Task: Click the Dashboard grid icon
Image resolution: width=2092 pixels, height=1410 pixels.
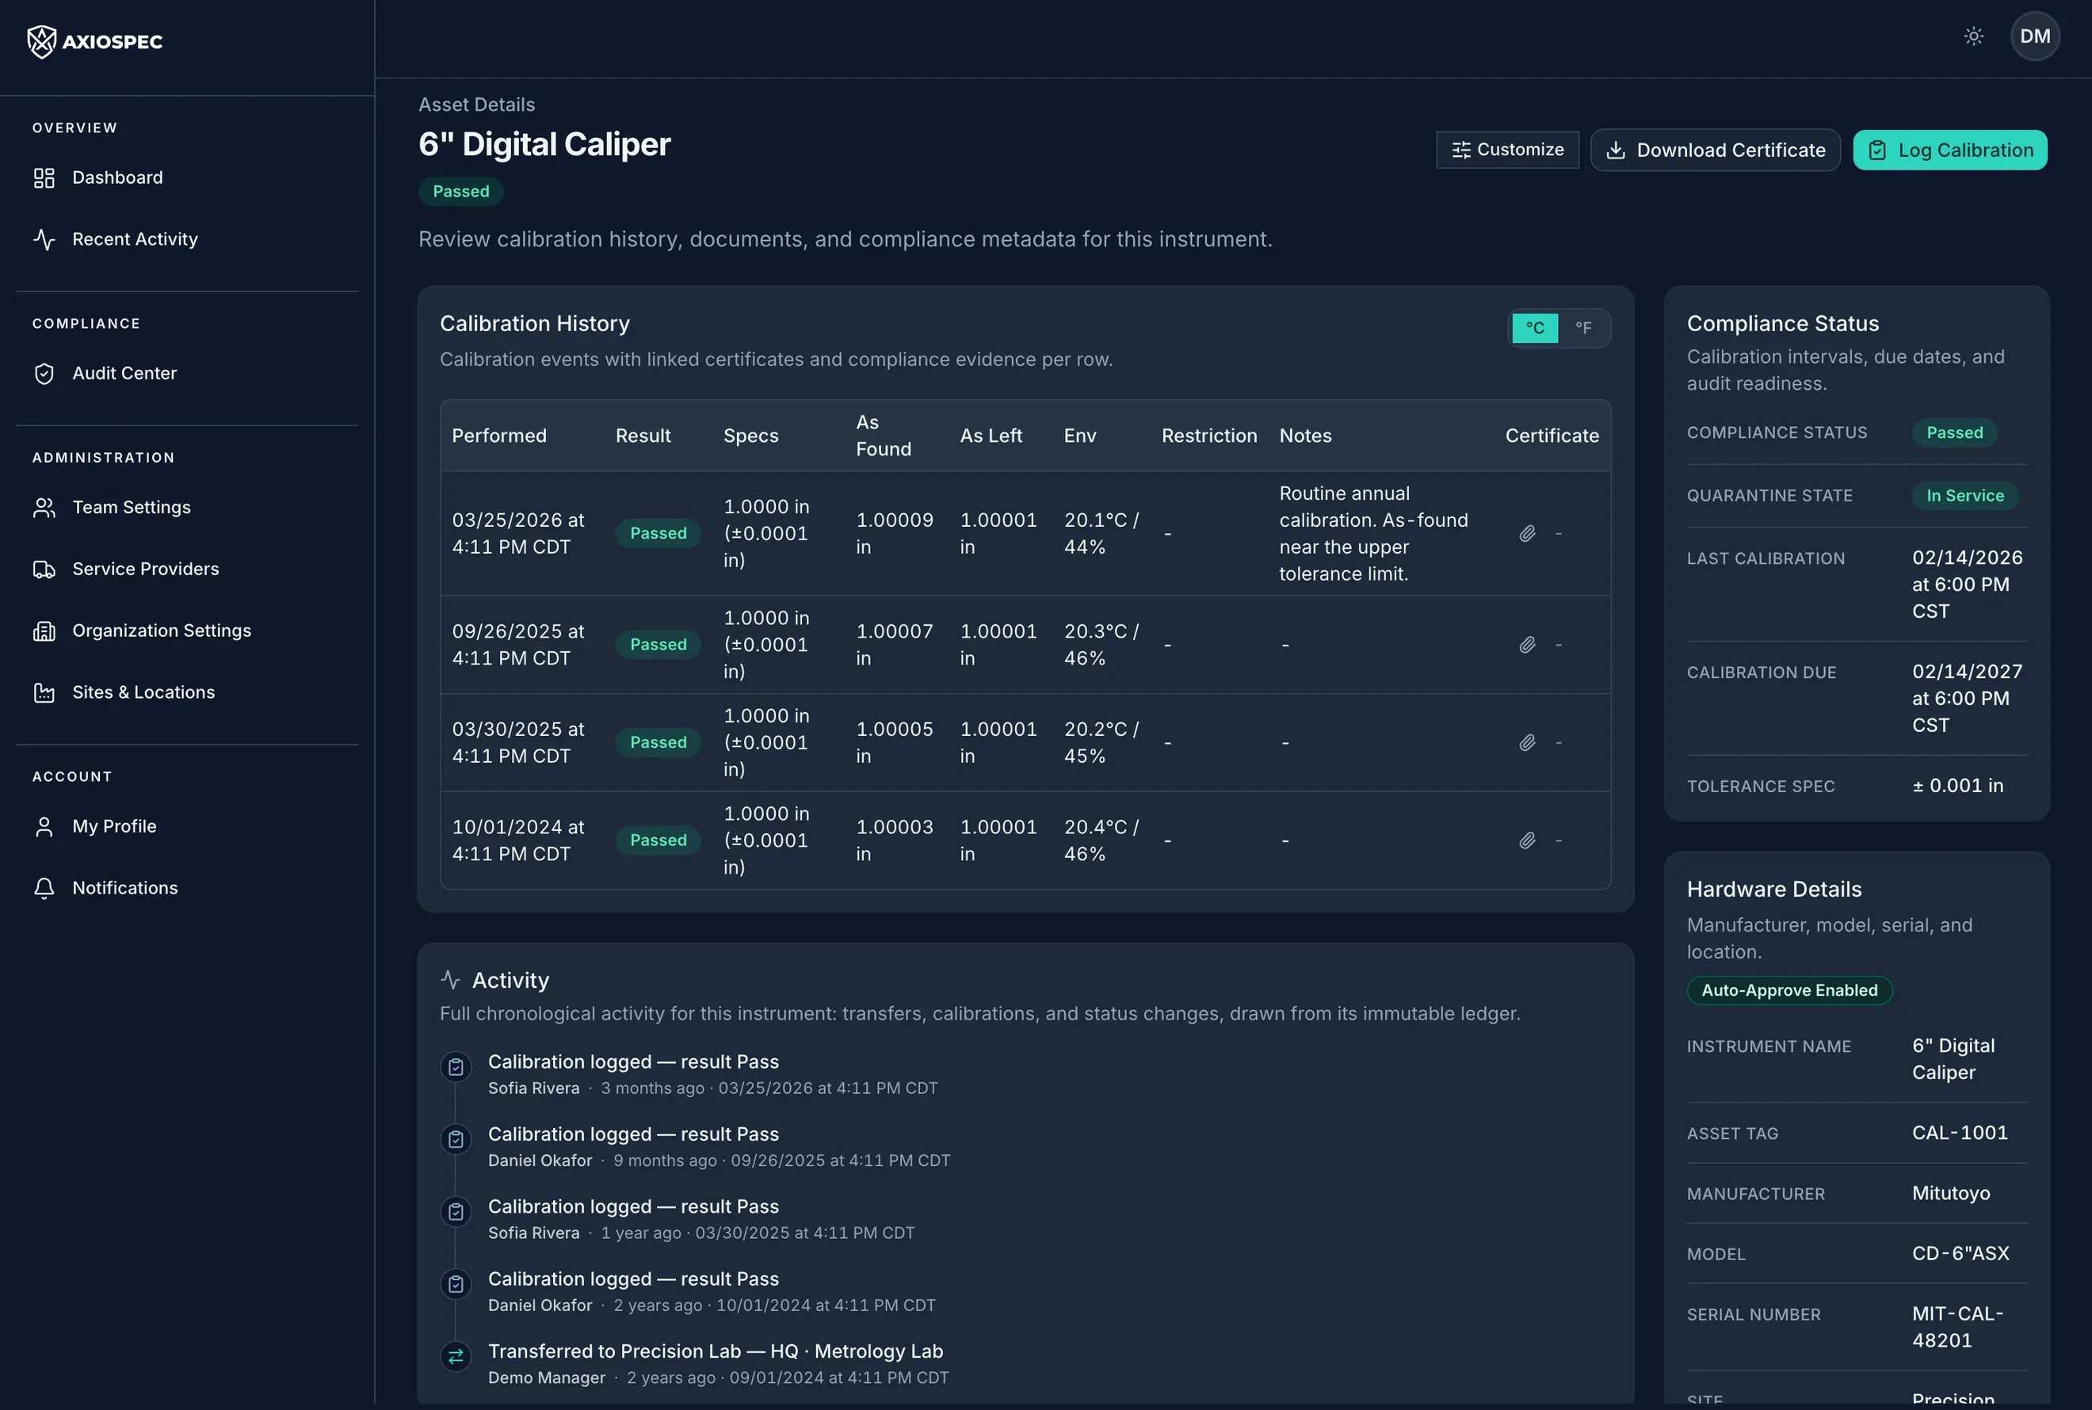Action: click(44, 178)
